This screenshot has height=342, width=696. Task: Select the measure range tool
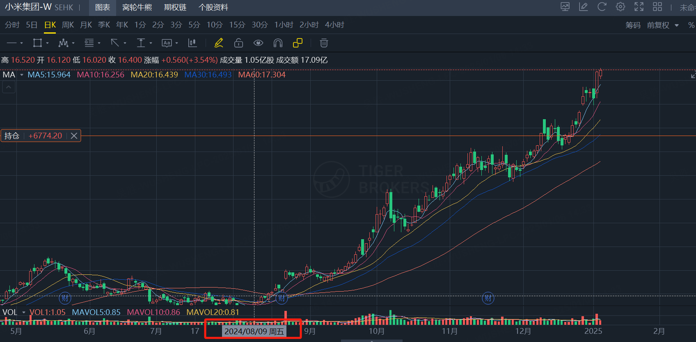[141, 43]
